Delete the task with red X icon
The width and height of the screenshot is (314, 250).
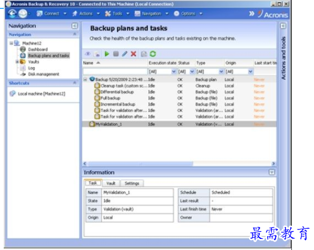133,54
